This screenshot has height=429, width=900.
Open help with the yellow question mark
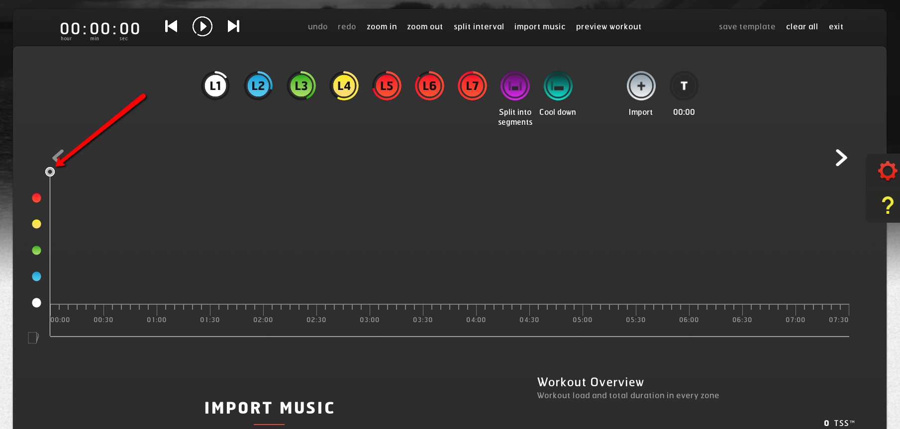[x=887, y=205]
